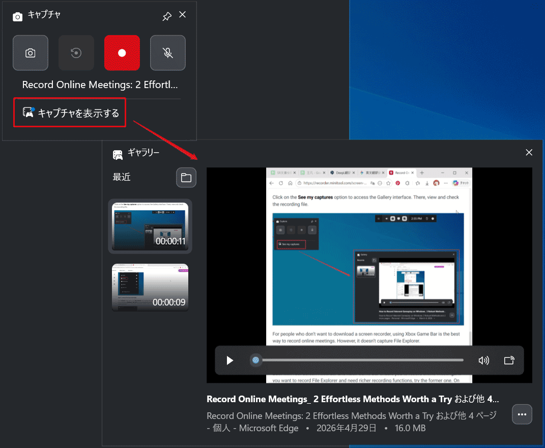Open キャプチャを表示する link
The height and width of the screenshot is (448, 545).
click(x=71, y=113)
